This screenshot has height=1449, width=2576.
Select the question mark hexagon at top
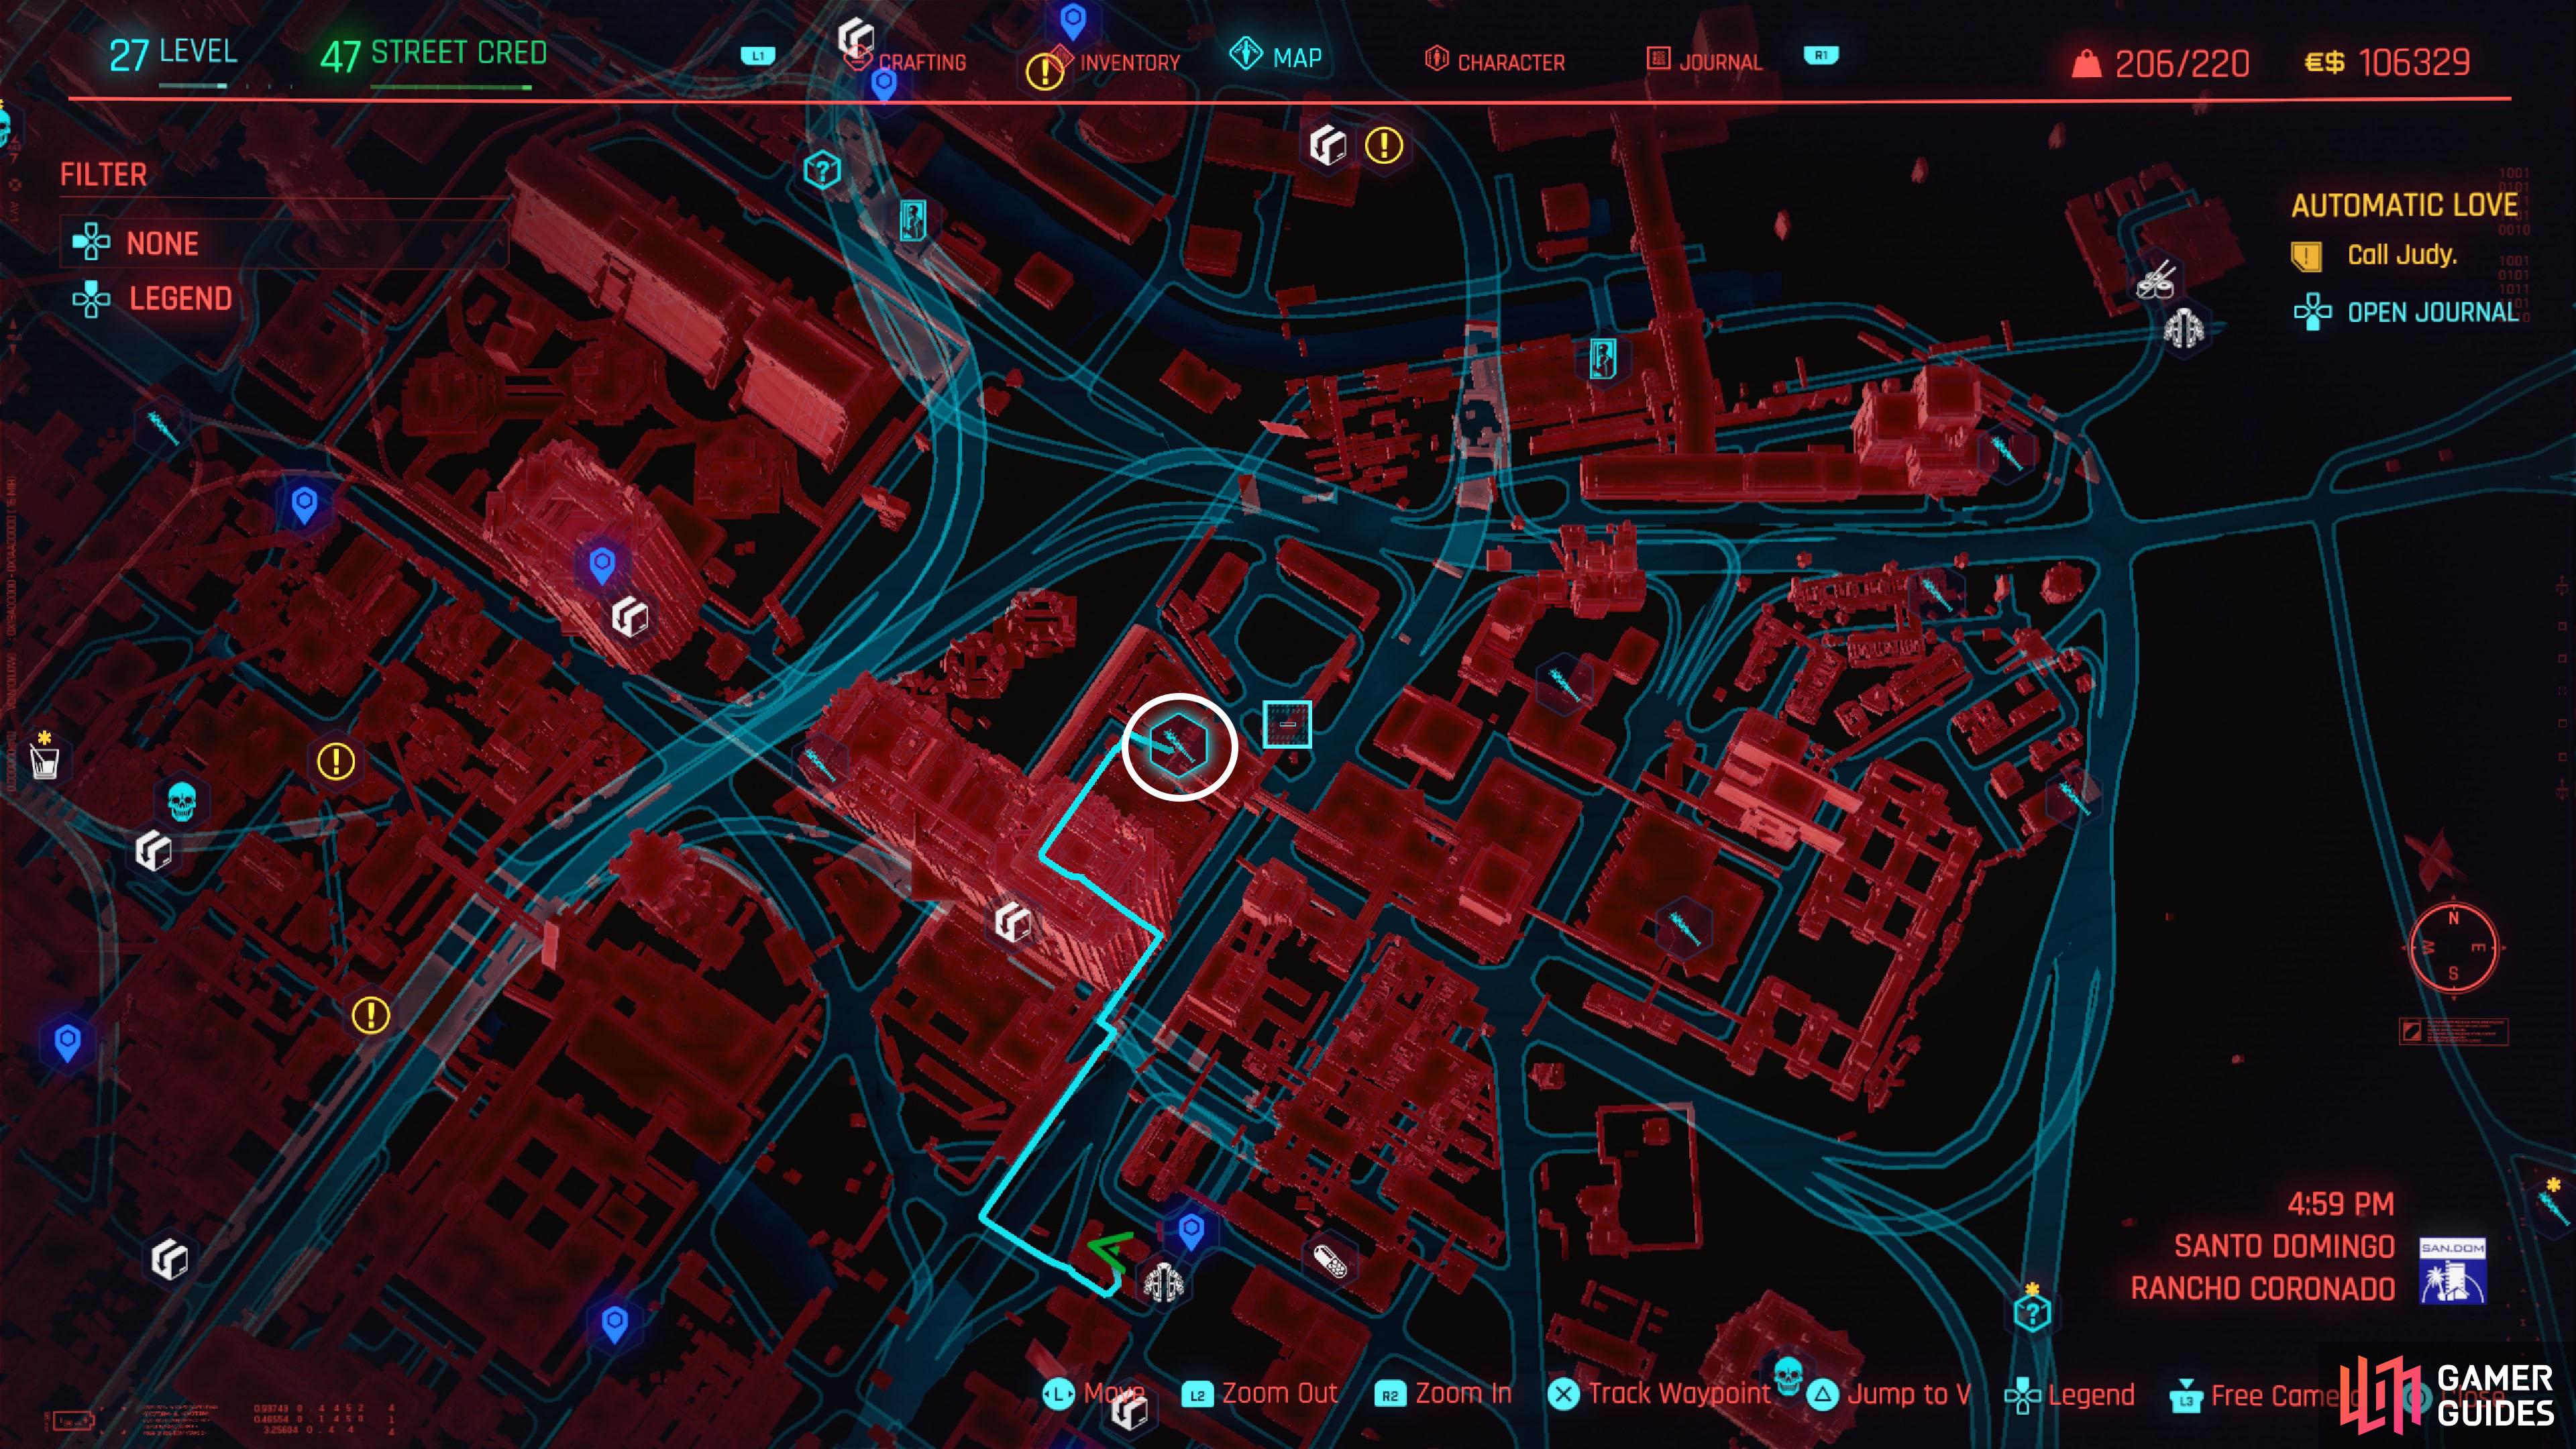click(x=822, y=171)
